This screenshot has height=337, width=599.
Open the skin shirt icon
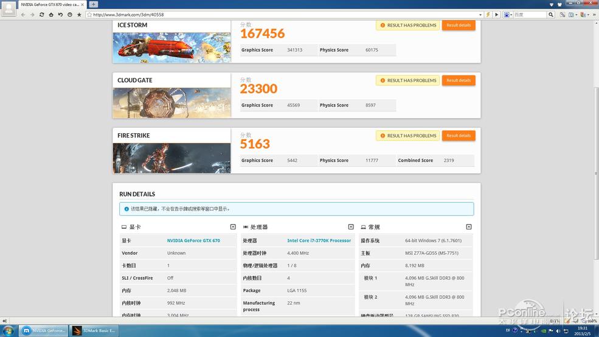(559, 5)
